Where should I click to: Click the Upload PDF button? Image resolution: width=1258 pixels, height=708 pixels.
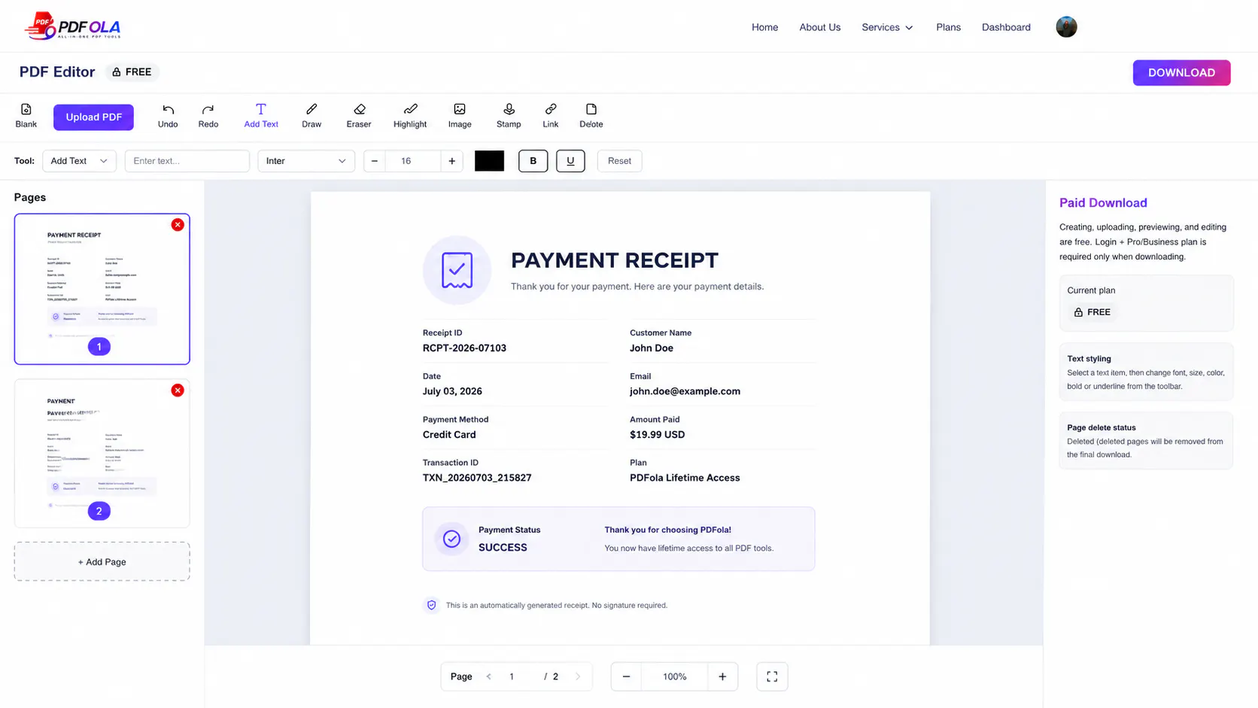tap(93, 117)
